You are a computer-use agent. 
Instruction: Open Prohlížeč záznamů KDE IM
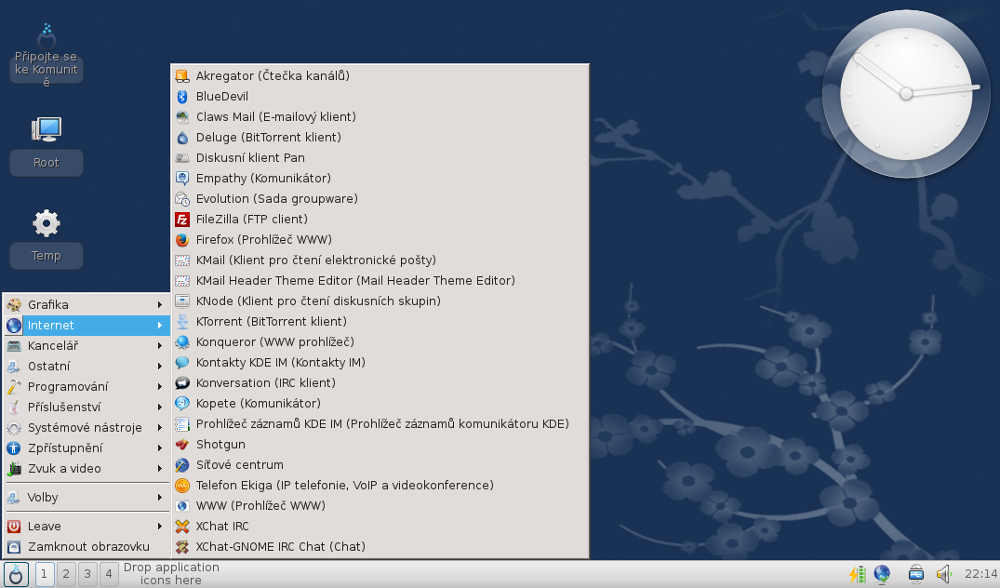pyautogui.click(x=380, y=423)
